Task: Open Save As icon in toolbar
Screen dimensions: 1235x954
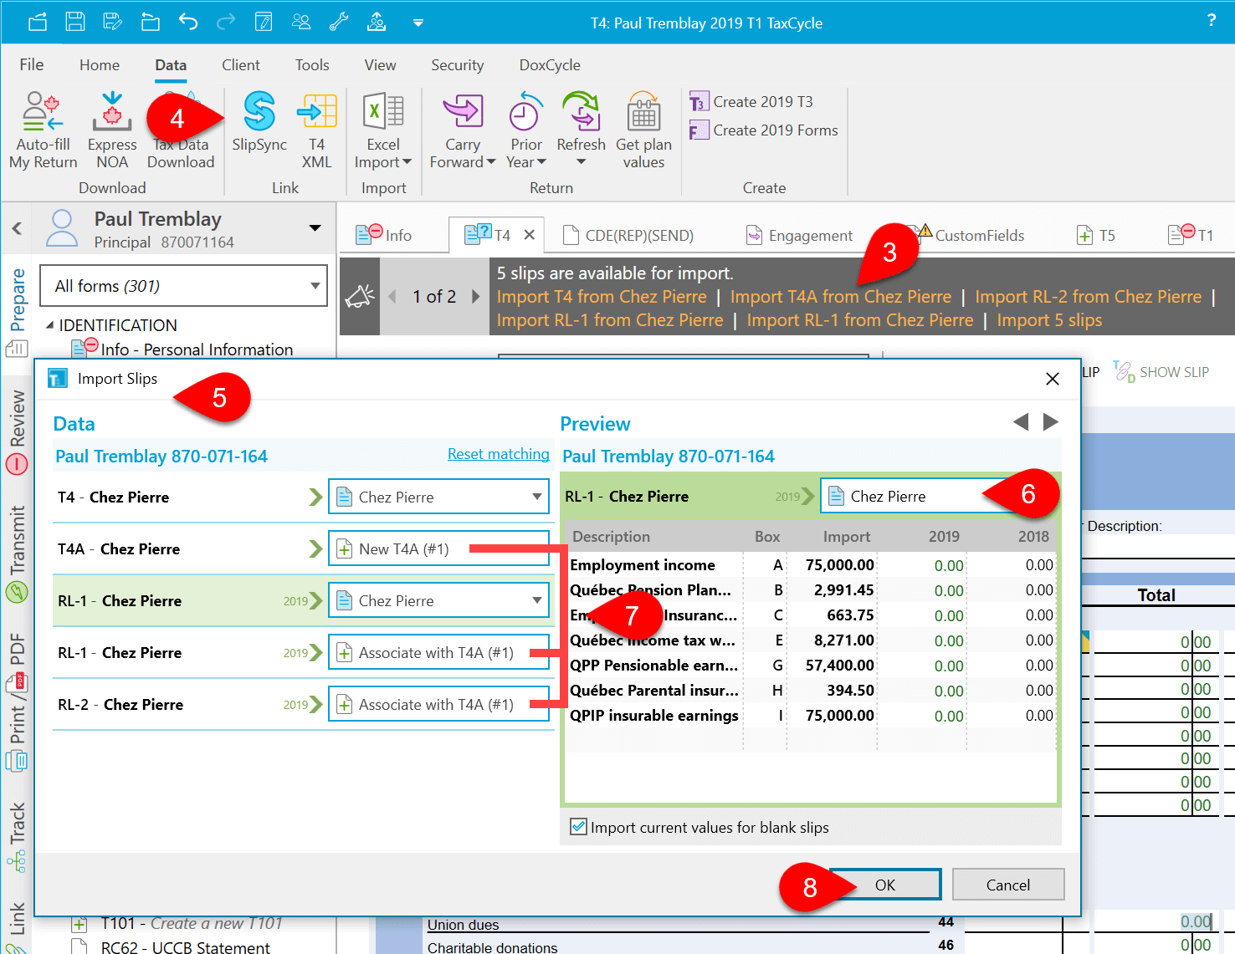Action: [x=113, y=23]
